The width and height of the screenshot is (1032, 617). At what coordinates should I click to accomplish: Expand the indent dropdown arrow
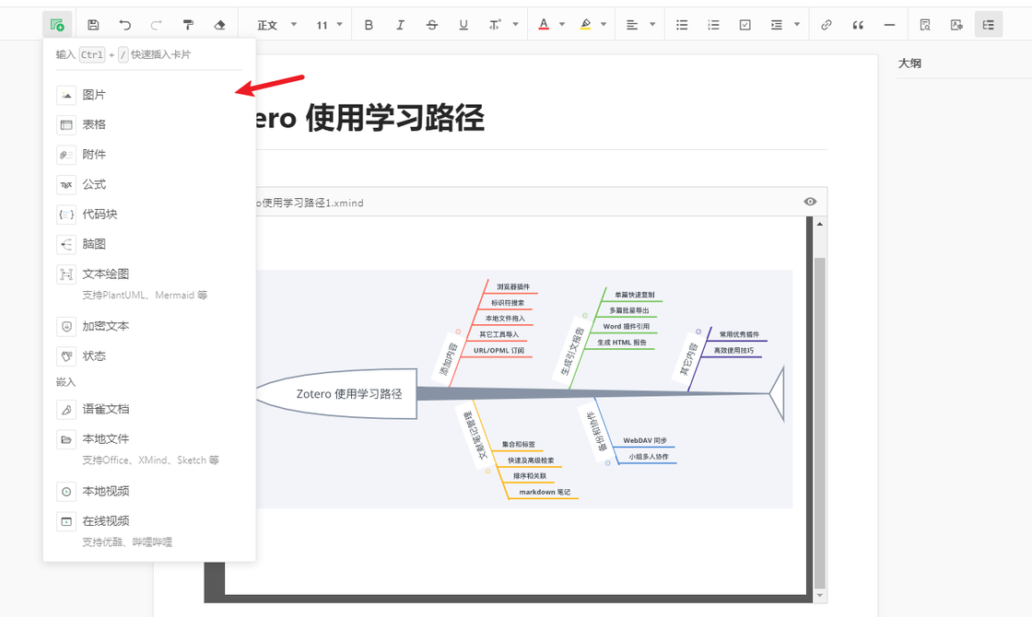(x=797, y=25)
